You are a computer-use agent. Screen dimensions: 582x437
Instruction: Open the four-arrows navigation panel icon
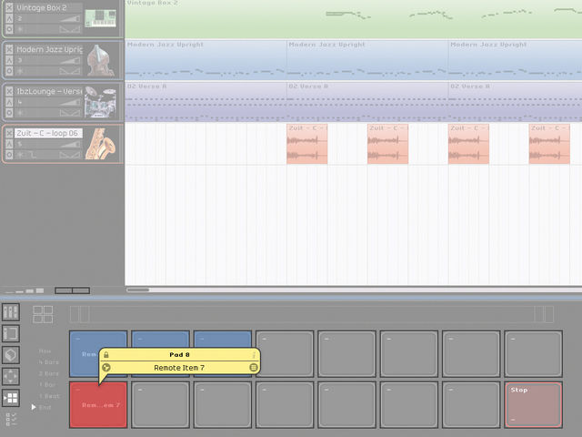11,376
